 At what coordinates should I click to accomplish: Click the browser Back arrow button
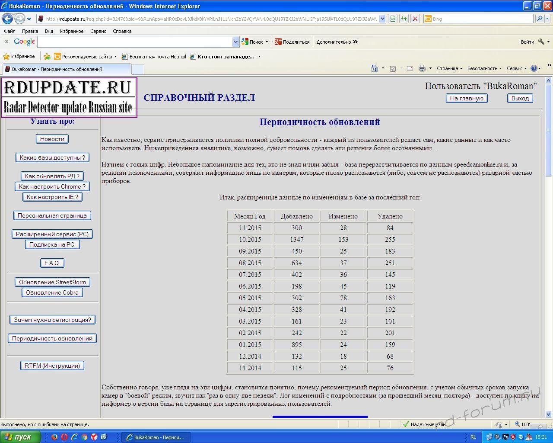[x=8, y=19]
